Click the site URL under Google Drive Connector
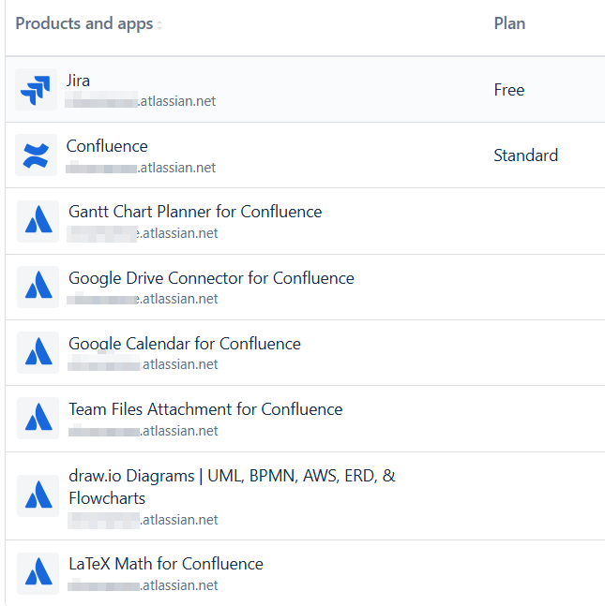This screenshot has width=605, height=606. [142, 299]
